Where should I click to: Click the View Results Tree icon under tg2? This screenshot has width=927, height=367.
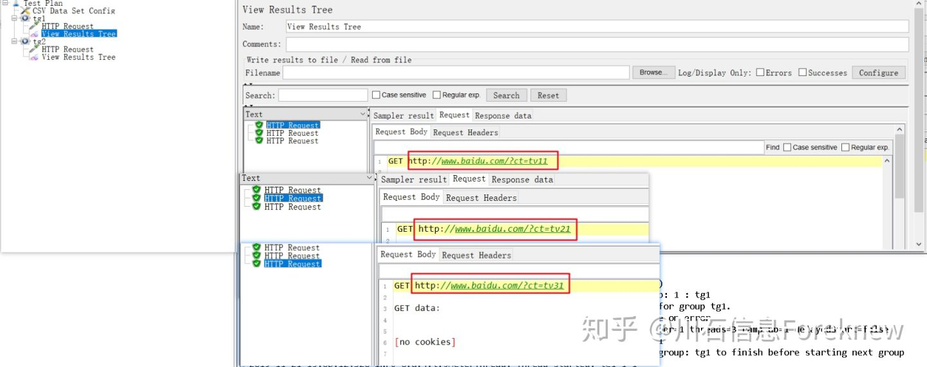pos(34,57)
